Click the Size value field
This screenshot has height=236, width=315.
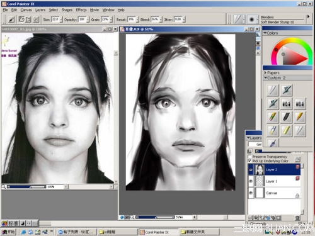55,20
